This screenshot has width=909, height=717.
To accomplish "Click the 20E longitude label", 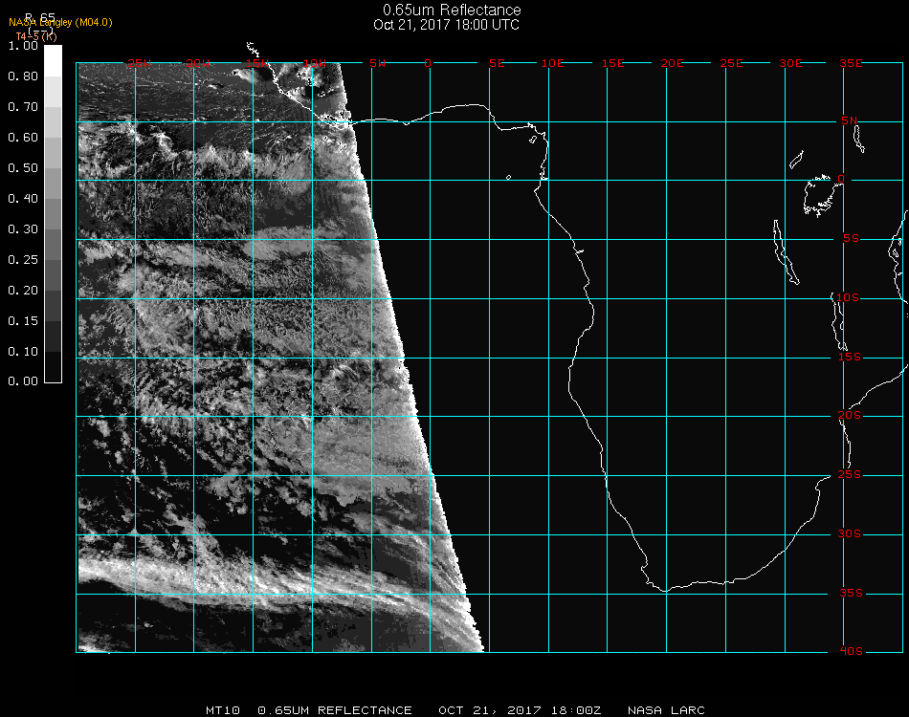I will 672,63.
